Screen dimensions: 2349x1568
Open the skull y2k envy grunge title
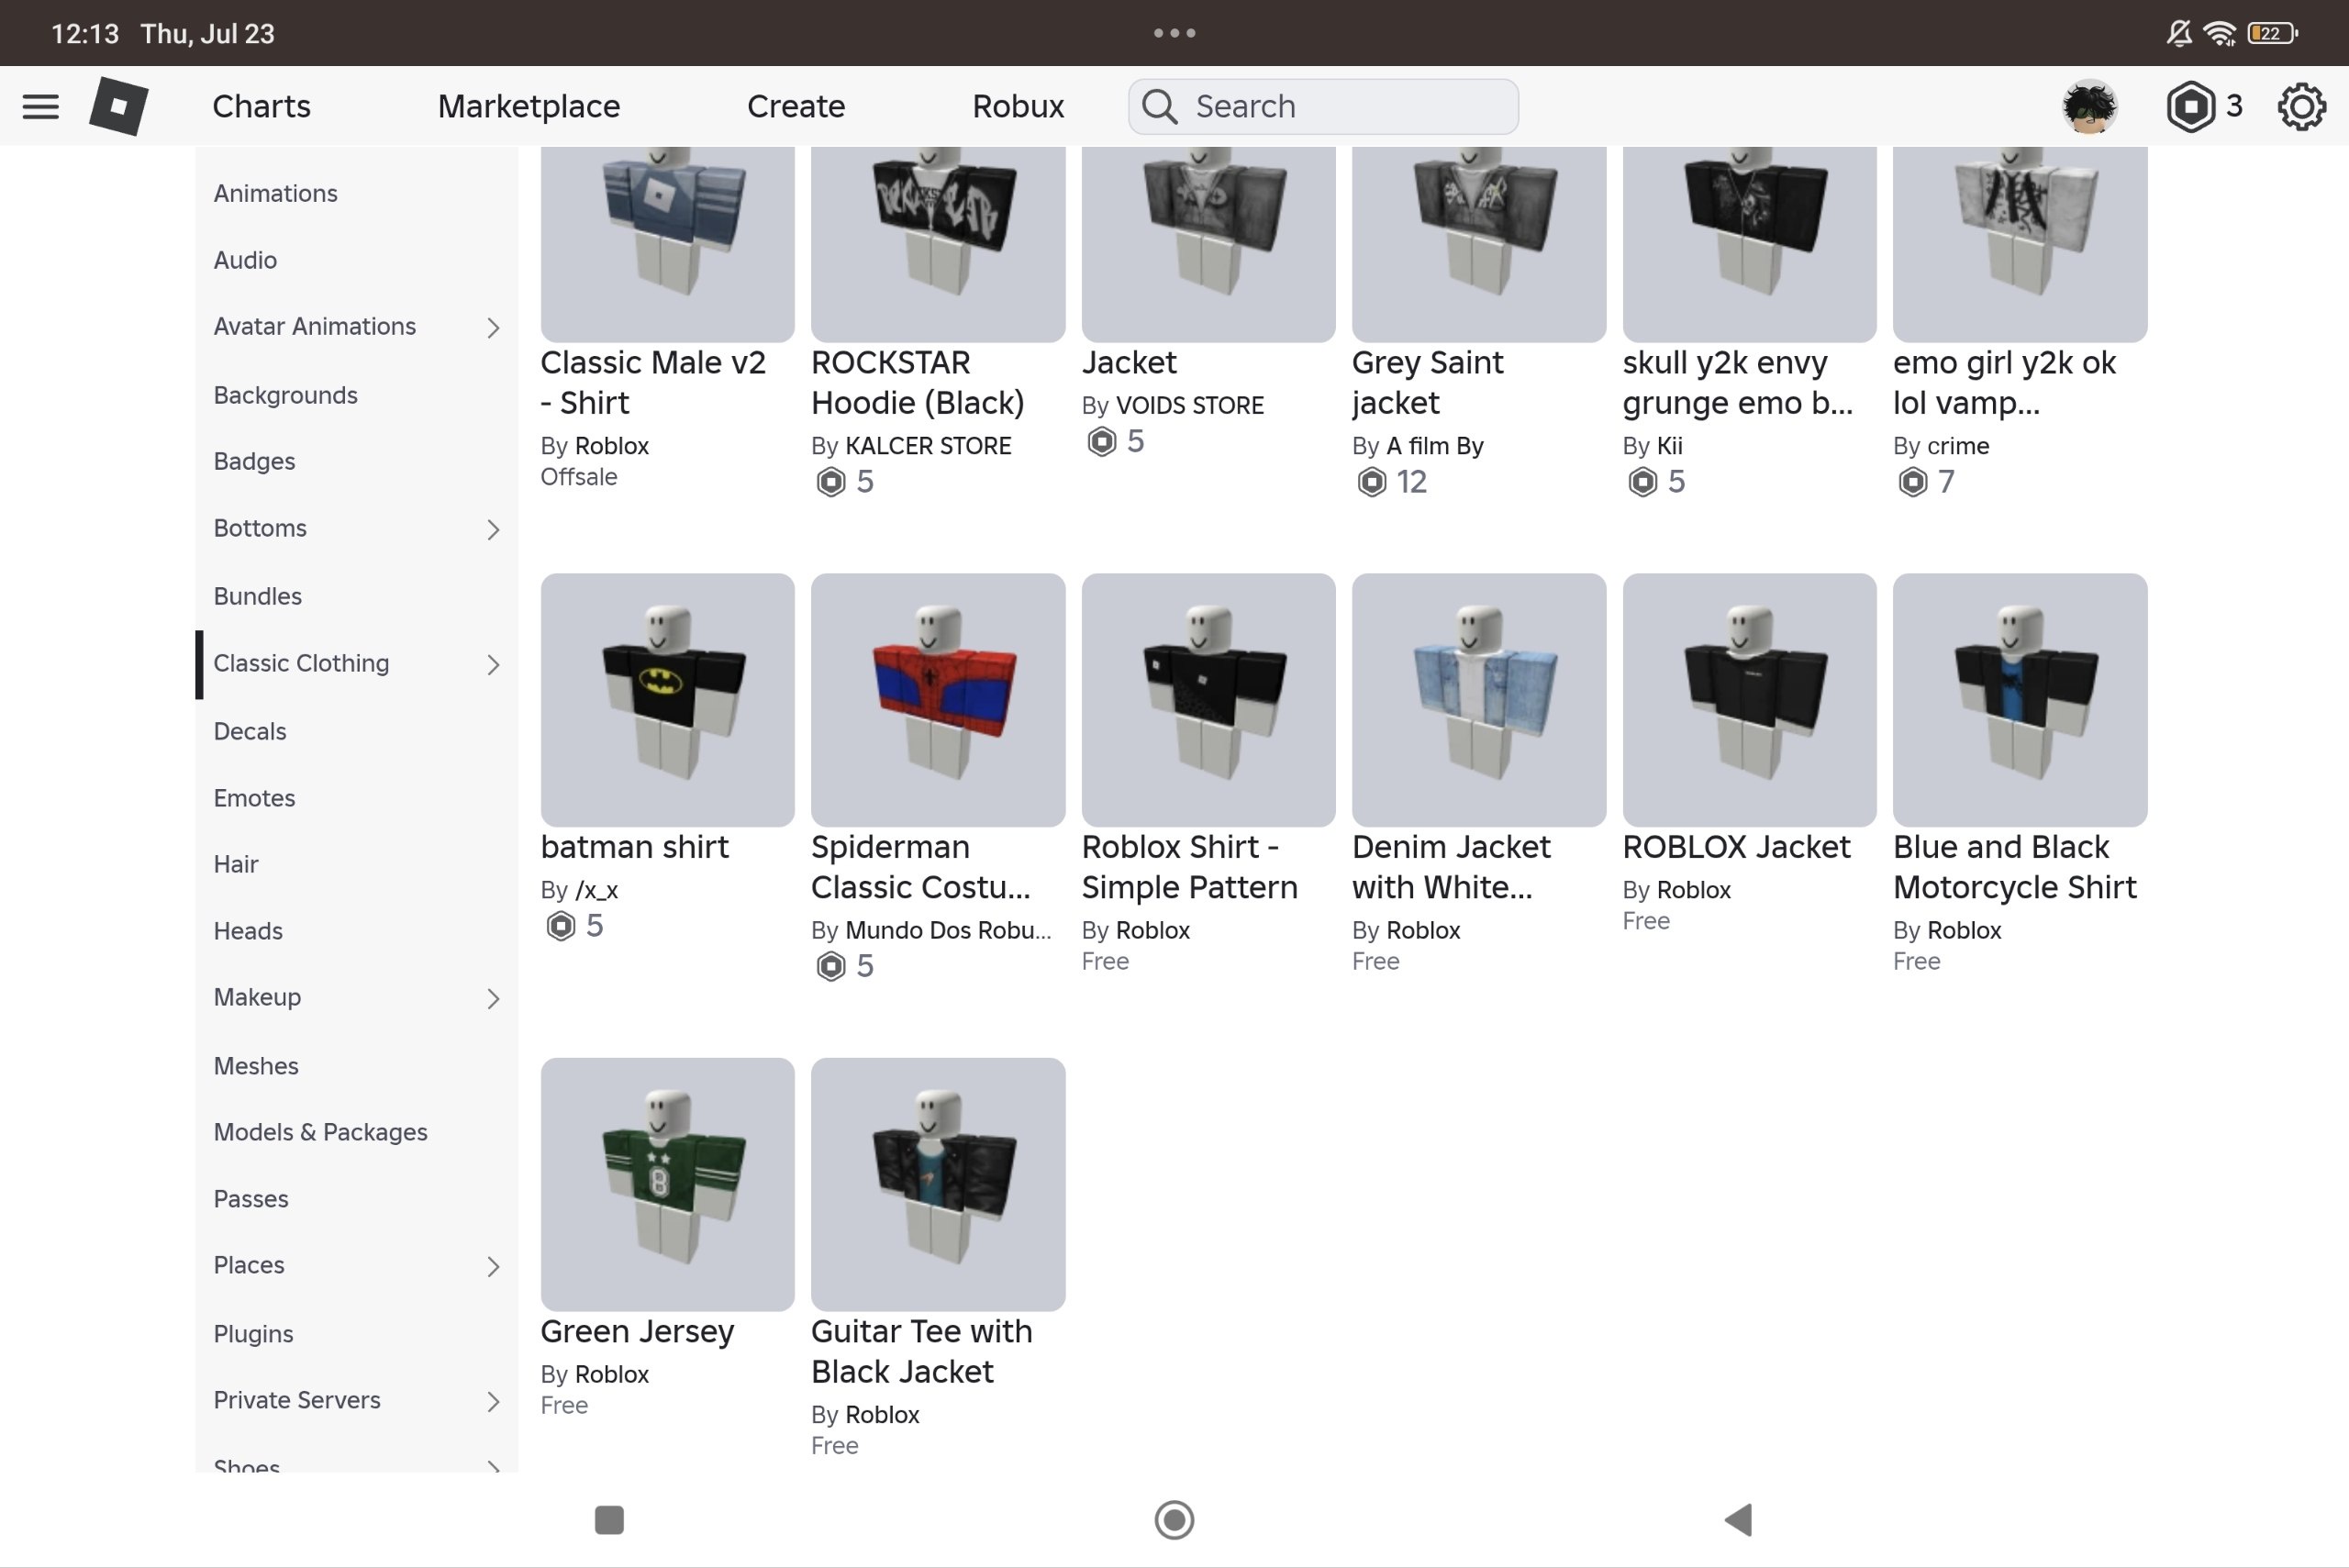coord(1738,382)
